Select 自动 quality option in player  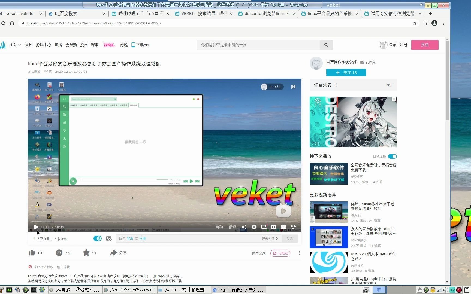point(219,227)
